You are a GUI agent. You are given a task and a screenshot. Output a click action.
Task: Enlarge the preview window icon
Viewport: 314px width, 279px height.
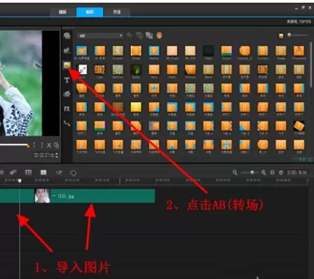click(56, 145)
